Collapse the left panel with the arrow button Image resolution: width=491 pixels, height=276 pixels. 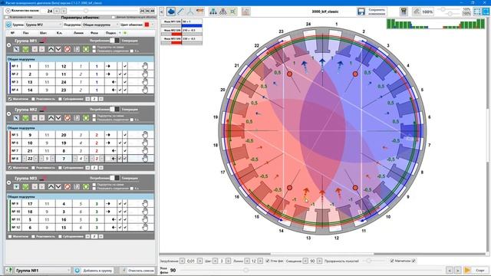162,12
